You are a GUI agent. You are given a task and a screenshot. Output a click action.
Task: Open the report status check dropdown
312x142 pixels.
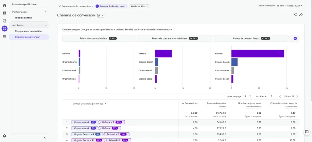[101, 15]
